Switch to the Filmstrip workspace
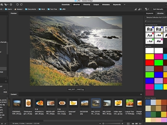The height and width of the screenshot is (125, 167). point(86,5)
